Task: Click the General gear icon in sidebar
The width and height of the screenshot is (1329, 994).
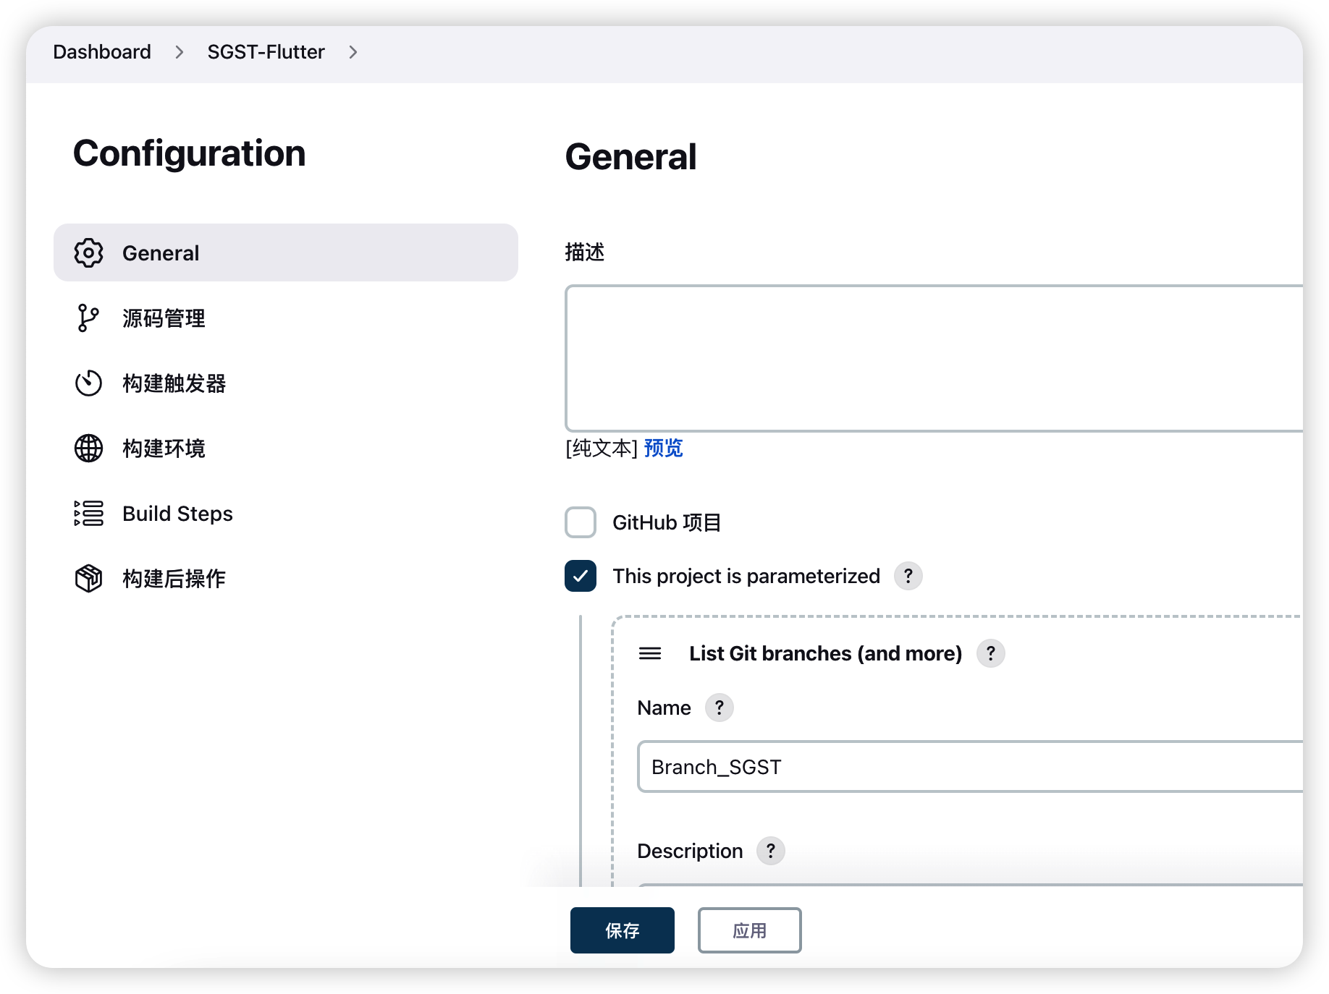Action: (88, 253)
